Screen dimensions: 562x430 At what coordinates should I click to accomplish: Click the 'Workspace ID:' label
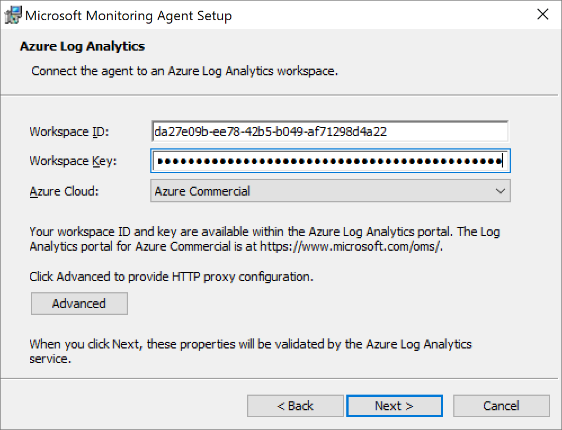click(x=69, y=132)
